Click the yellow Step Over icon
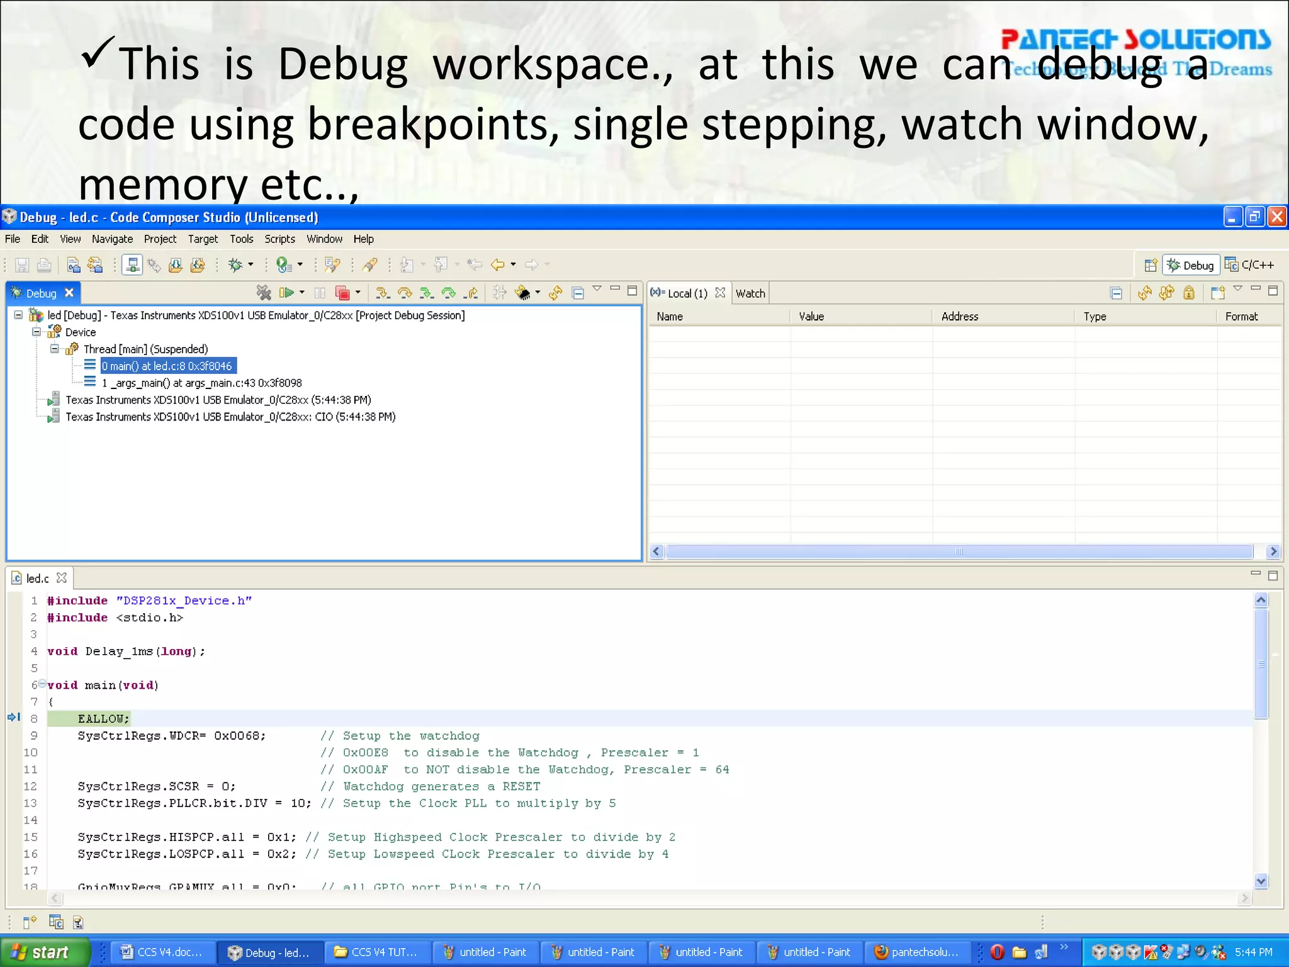1289x967 pixels. [x=405, y=293]
